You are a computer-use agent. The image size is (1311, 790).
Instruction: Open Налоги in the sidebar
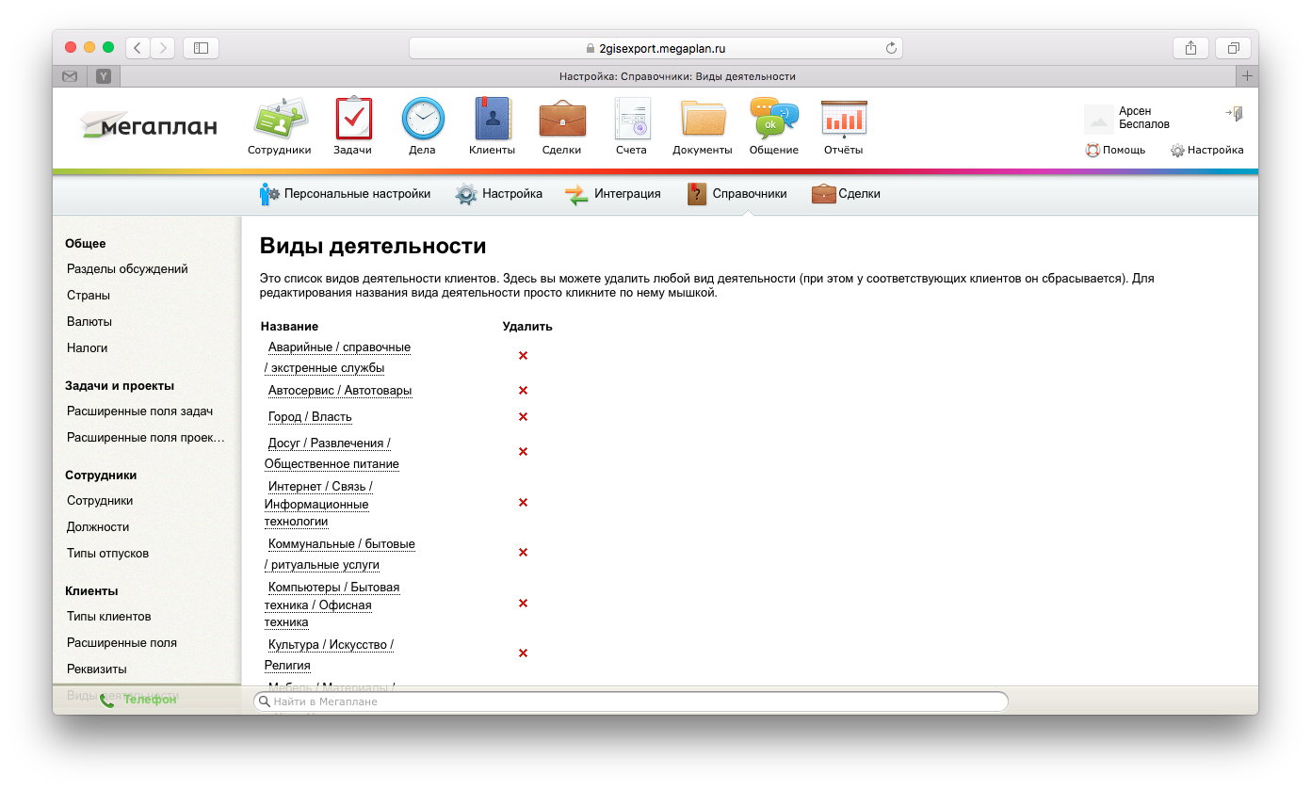point(88,348)
